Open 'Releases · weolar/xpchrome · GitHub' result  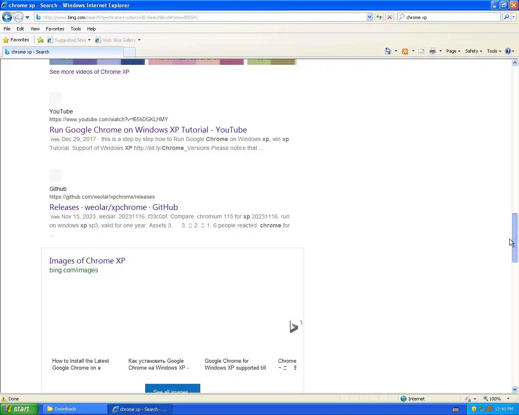(x=114, y=207)
